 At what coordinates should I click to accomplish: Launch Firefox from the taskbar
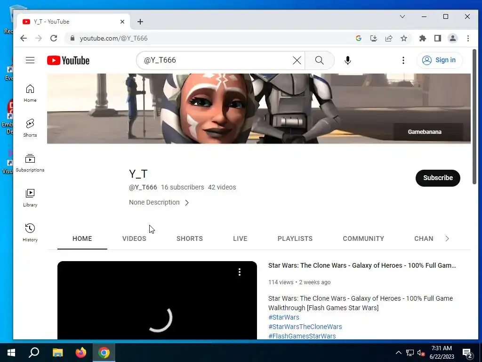[81, 353]
